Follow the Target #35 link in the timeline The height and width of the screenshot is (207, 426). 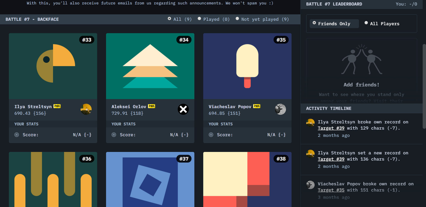(331, 190)
